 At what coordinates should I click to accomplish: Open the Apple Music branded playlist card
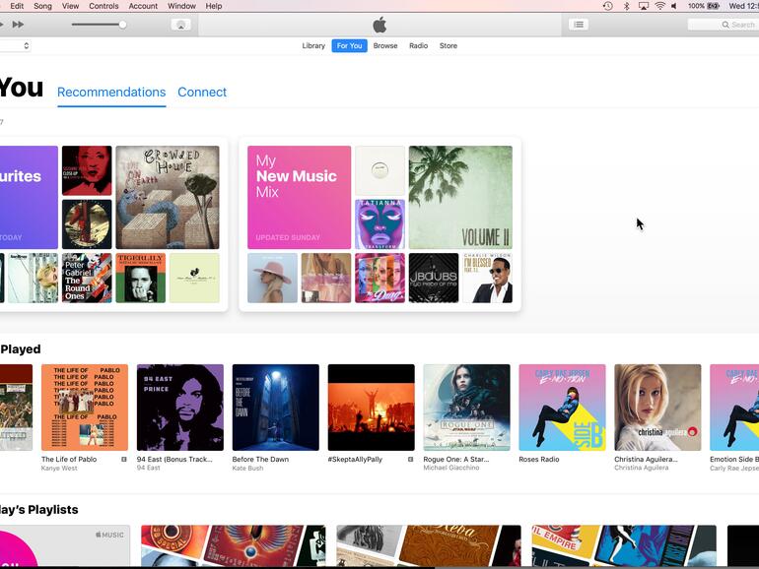[x=65, y=545]
